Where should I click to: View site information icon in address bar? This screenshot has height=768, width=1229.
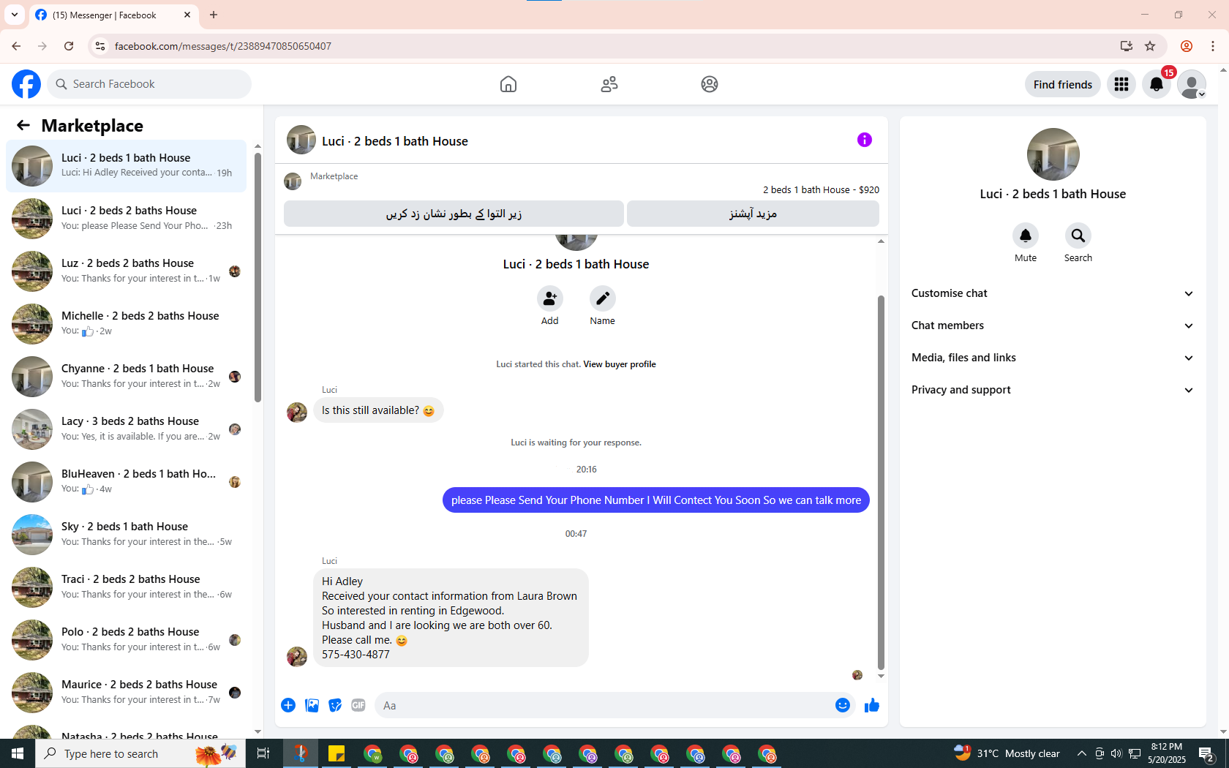point(100,46)
